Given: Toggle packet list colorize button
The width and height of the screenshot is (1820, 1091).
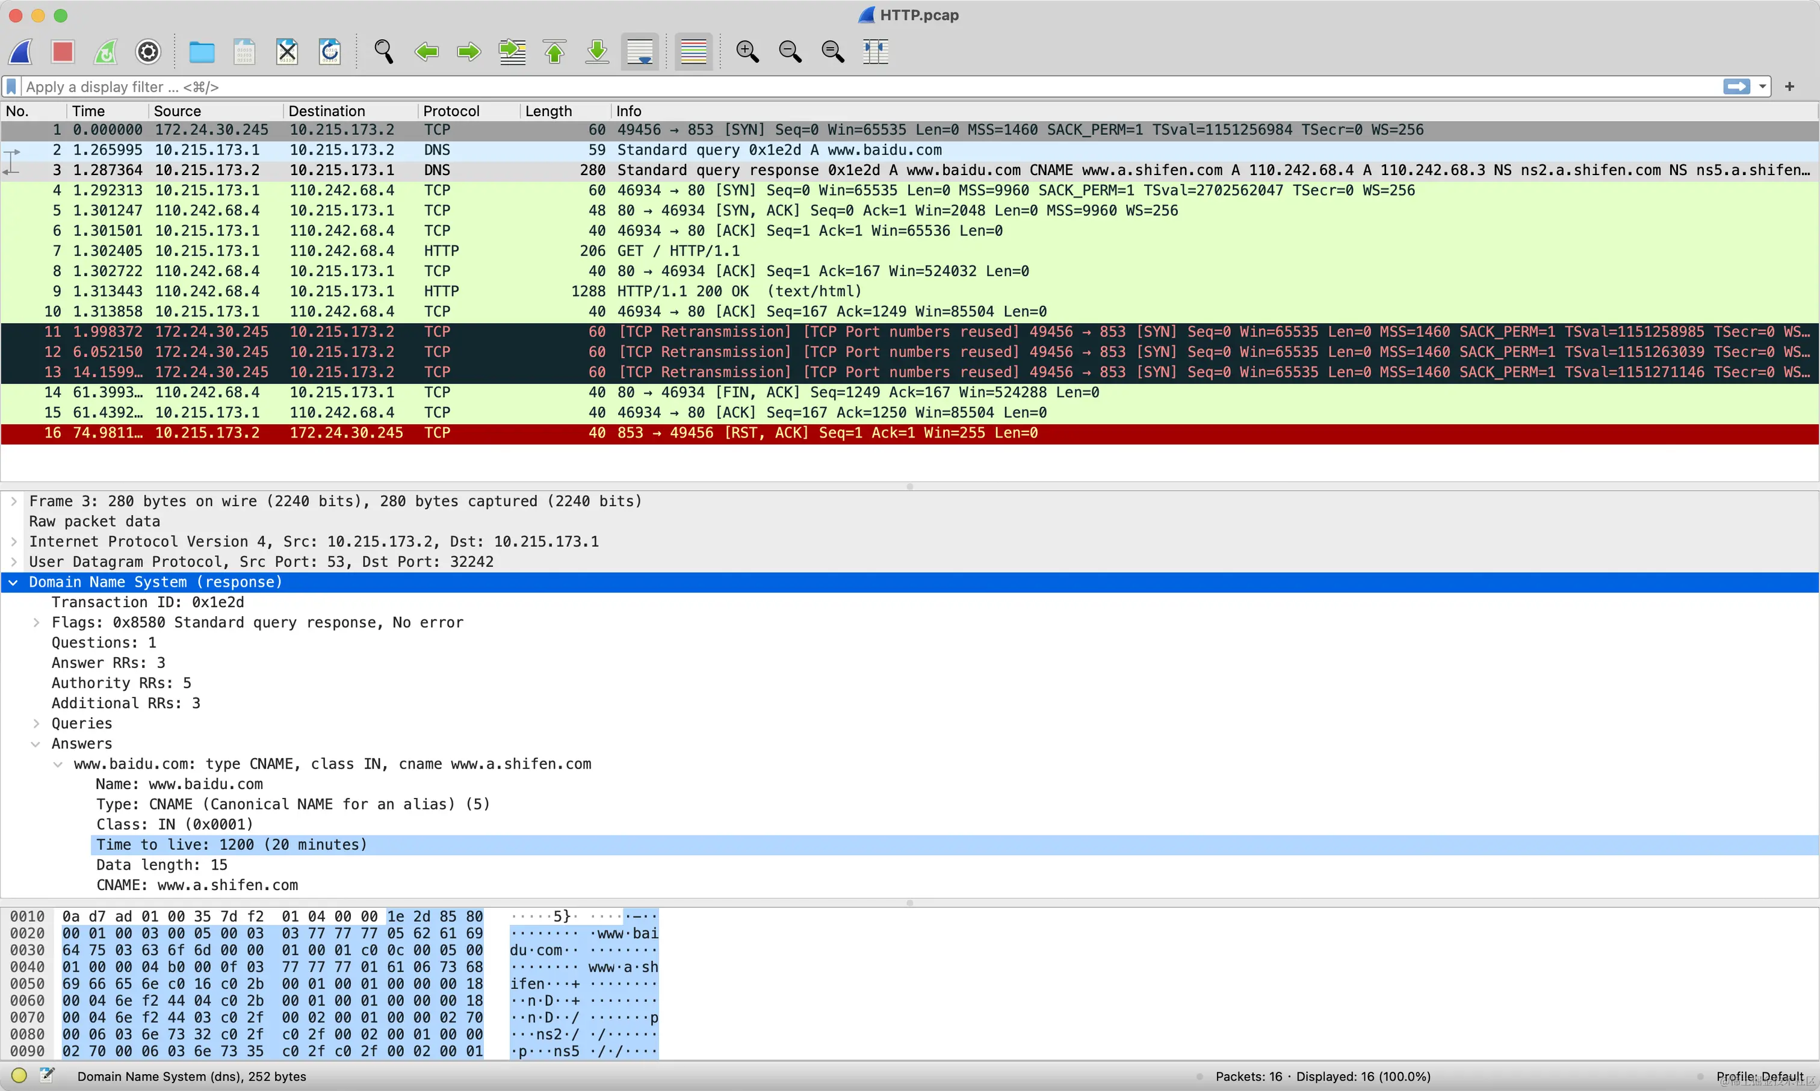Looking at the screenshot, I should (x=693, y=52).
